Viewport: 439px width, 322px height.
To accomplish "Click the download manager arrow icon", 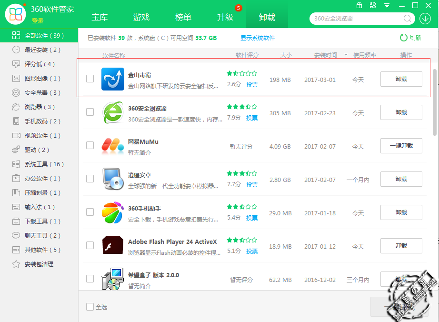I will (x=425, y=19).
